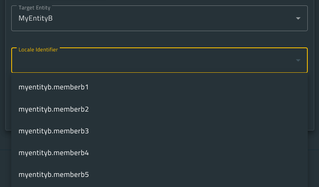Choose the myentityb.memberb2 option
319x187 pixels.
159,109
